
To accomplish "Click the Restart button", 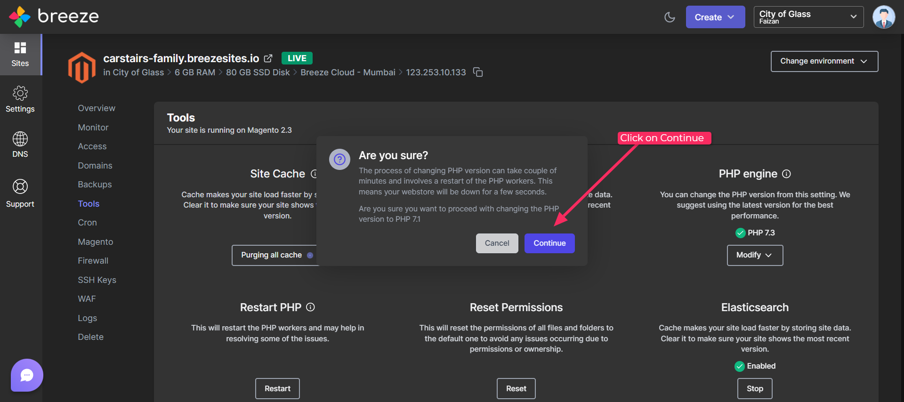I will (x=277, y=389).
